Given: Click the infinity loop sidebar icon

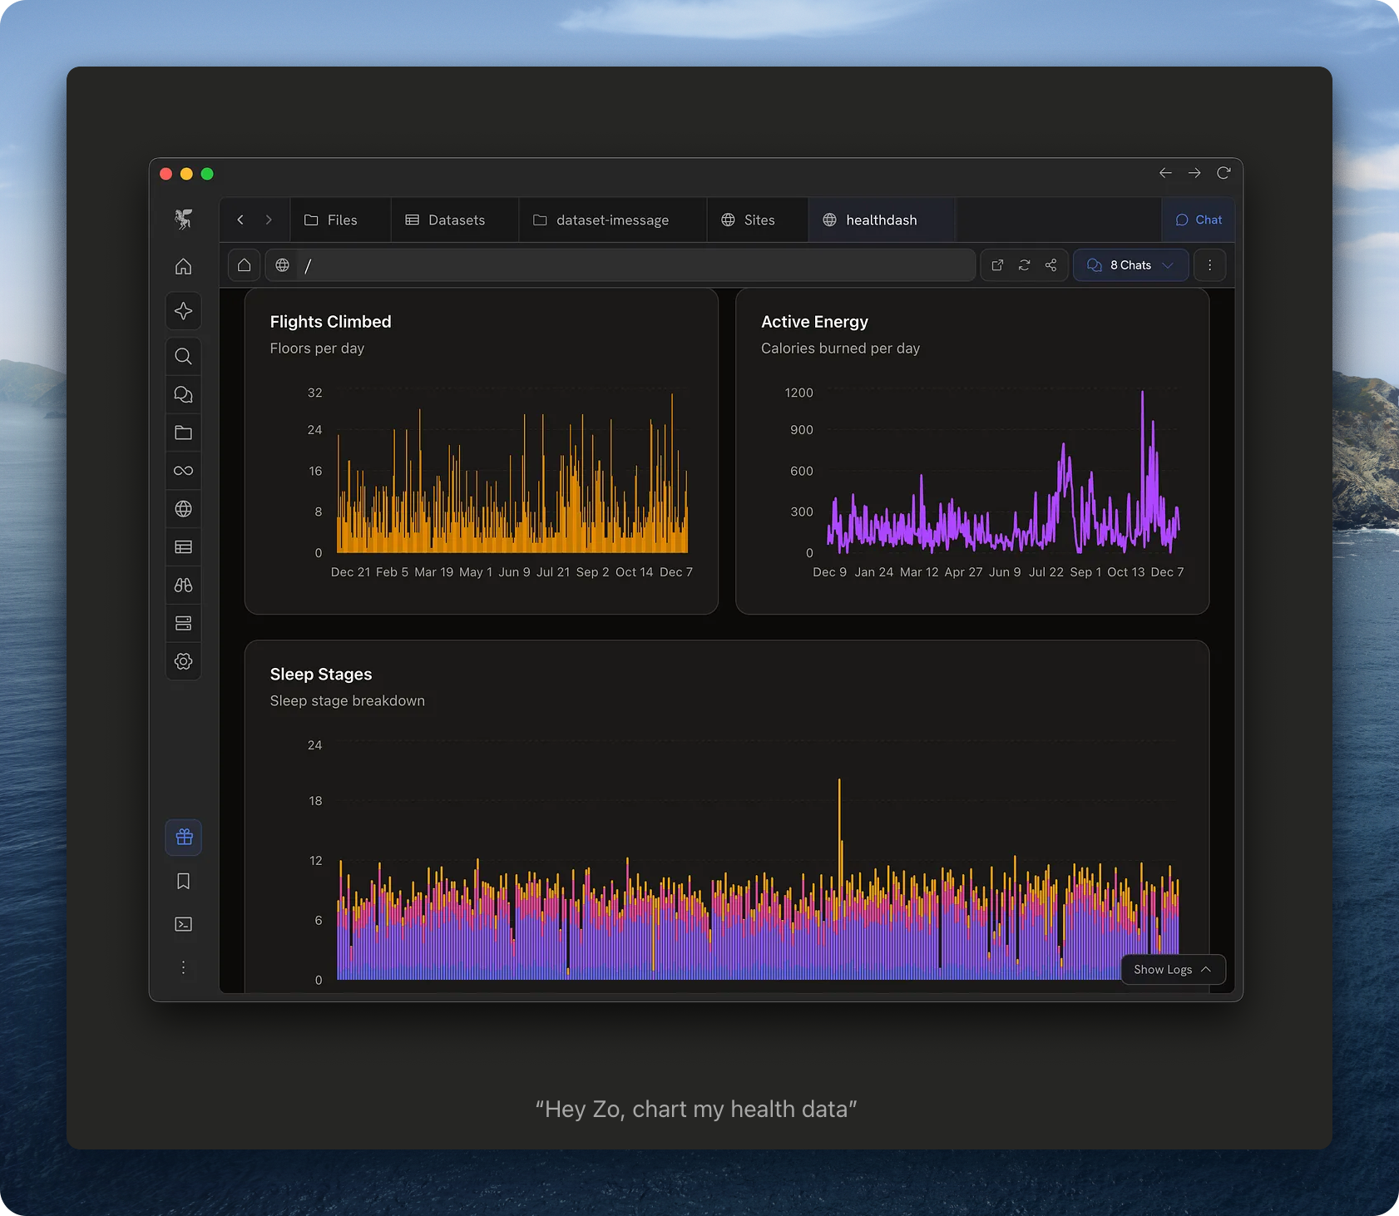Looking at the screenshot, I should [x=184, y=471].
